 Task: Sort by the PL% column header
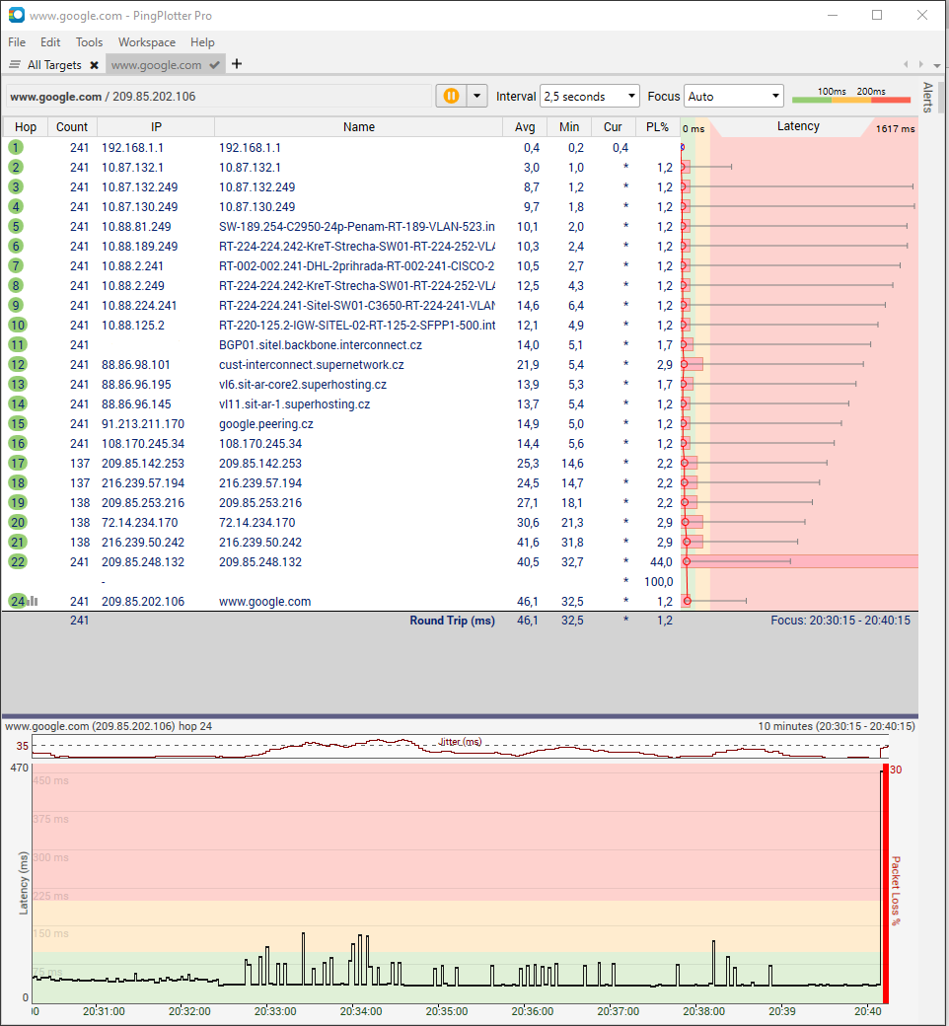[x=656, y=126]
